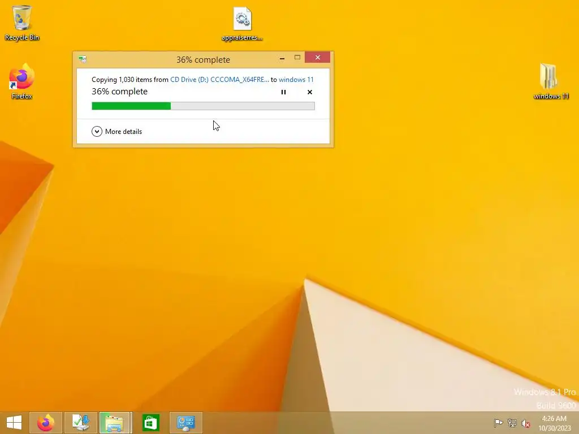Image resolution: width=579 pixels, height=434 pixels.
Task: Select the appraiserres file on desktop
Action: click(x=242, y=24)
